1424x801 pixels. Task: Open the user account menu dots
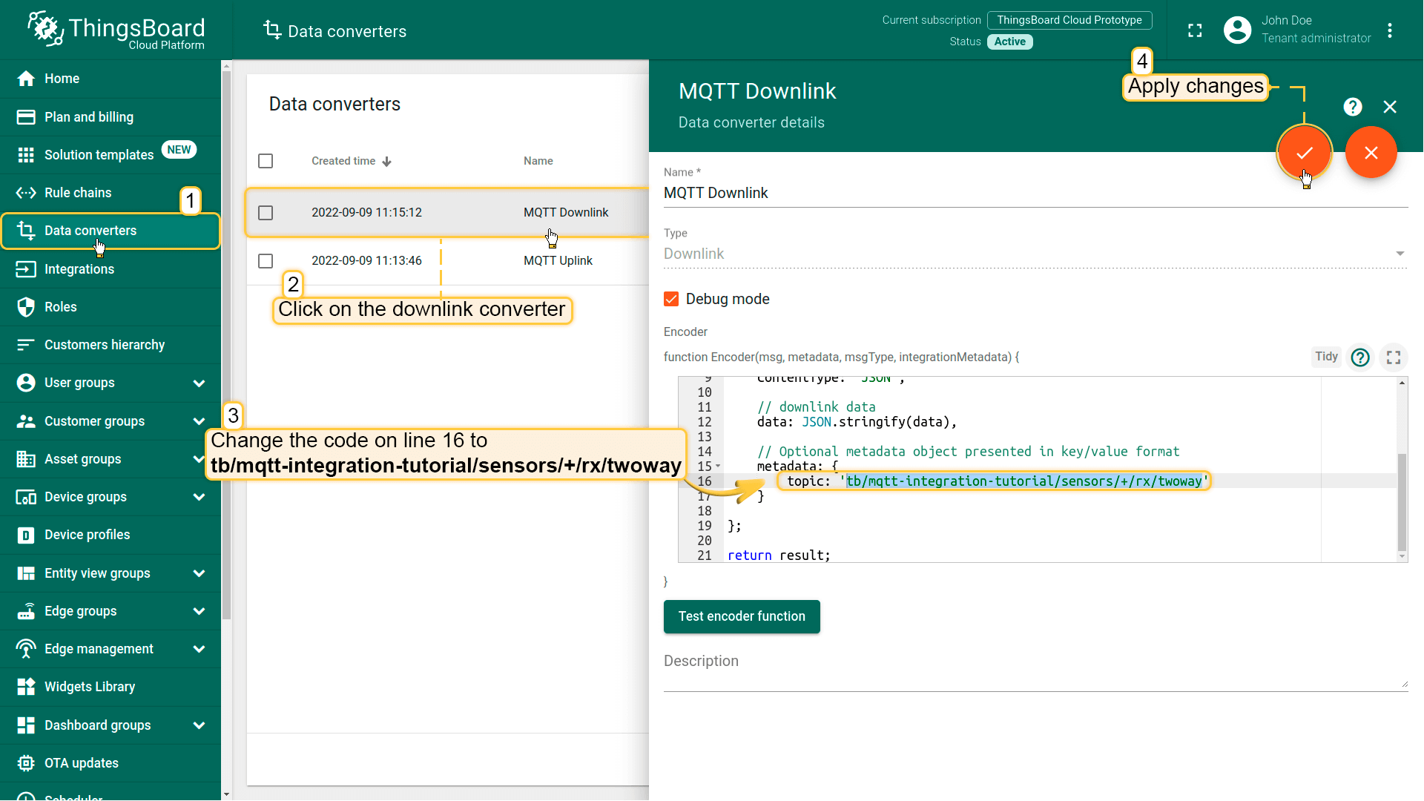click(x=1390, y=30)
